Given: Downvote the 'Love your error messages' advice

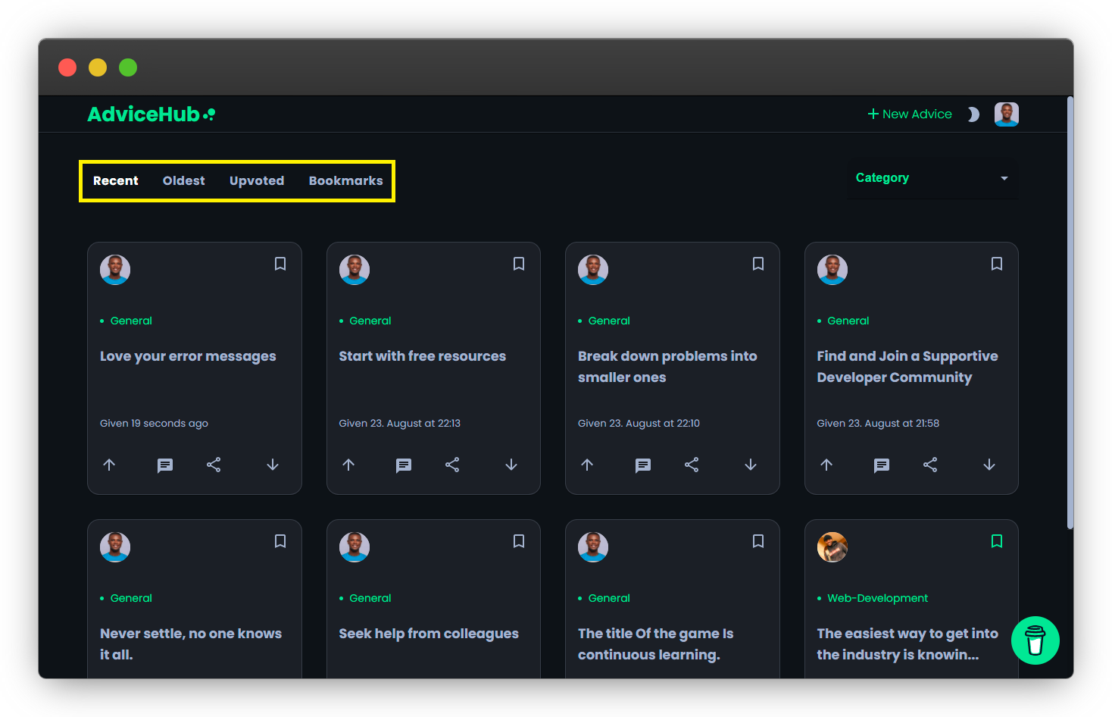Looking at the screenshot, I should (x=273, y=465).
